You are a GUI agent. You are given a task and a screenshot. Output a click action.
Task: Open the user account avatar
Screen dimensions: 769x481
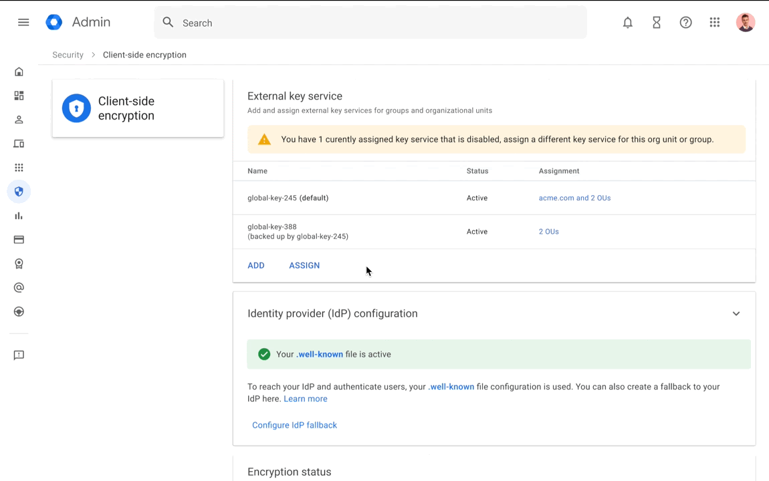pyautogui.click(x=745, y=23)
